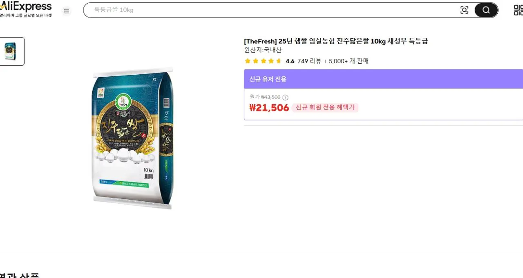Click the black magnifier search button
This screenshot has height=278, width=523.
click(486, 10)
